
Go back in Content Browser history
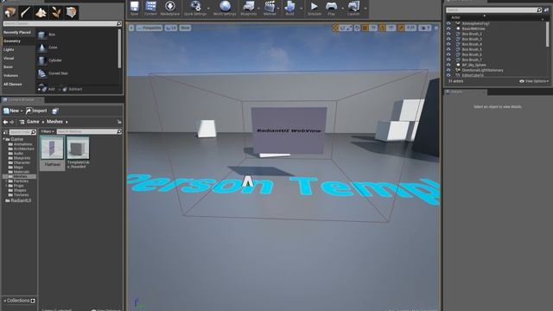click(5, 122)
